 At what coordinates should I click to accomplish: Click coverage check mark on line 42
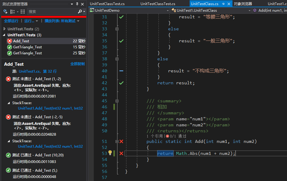(x=121, y=83)
